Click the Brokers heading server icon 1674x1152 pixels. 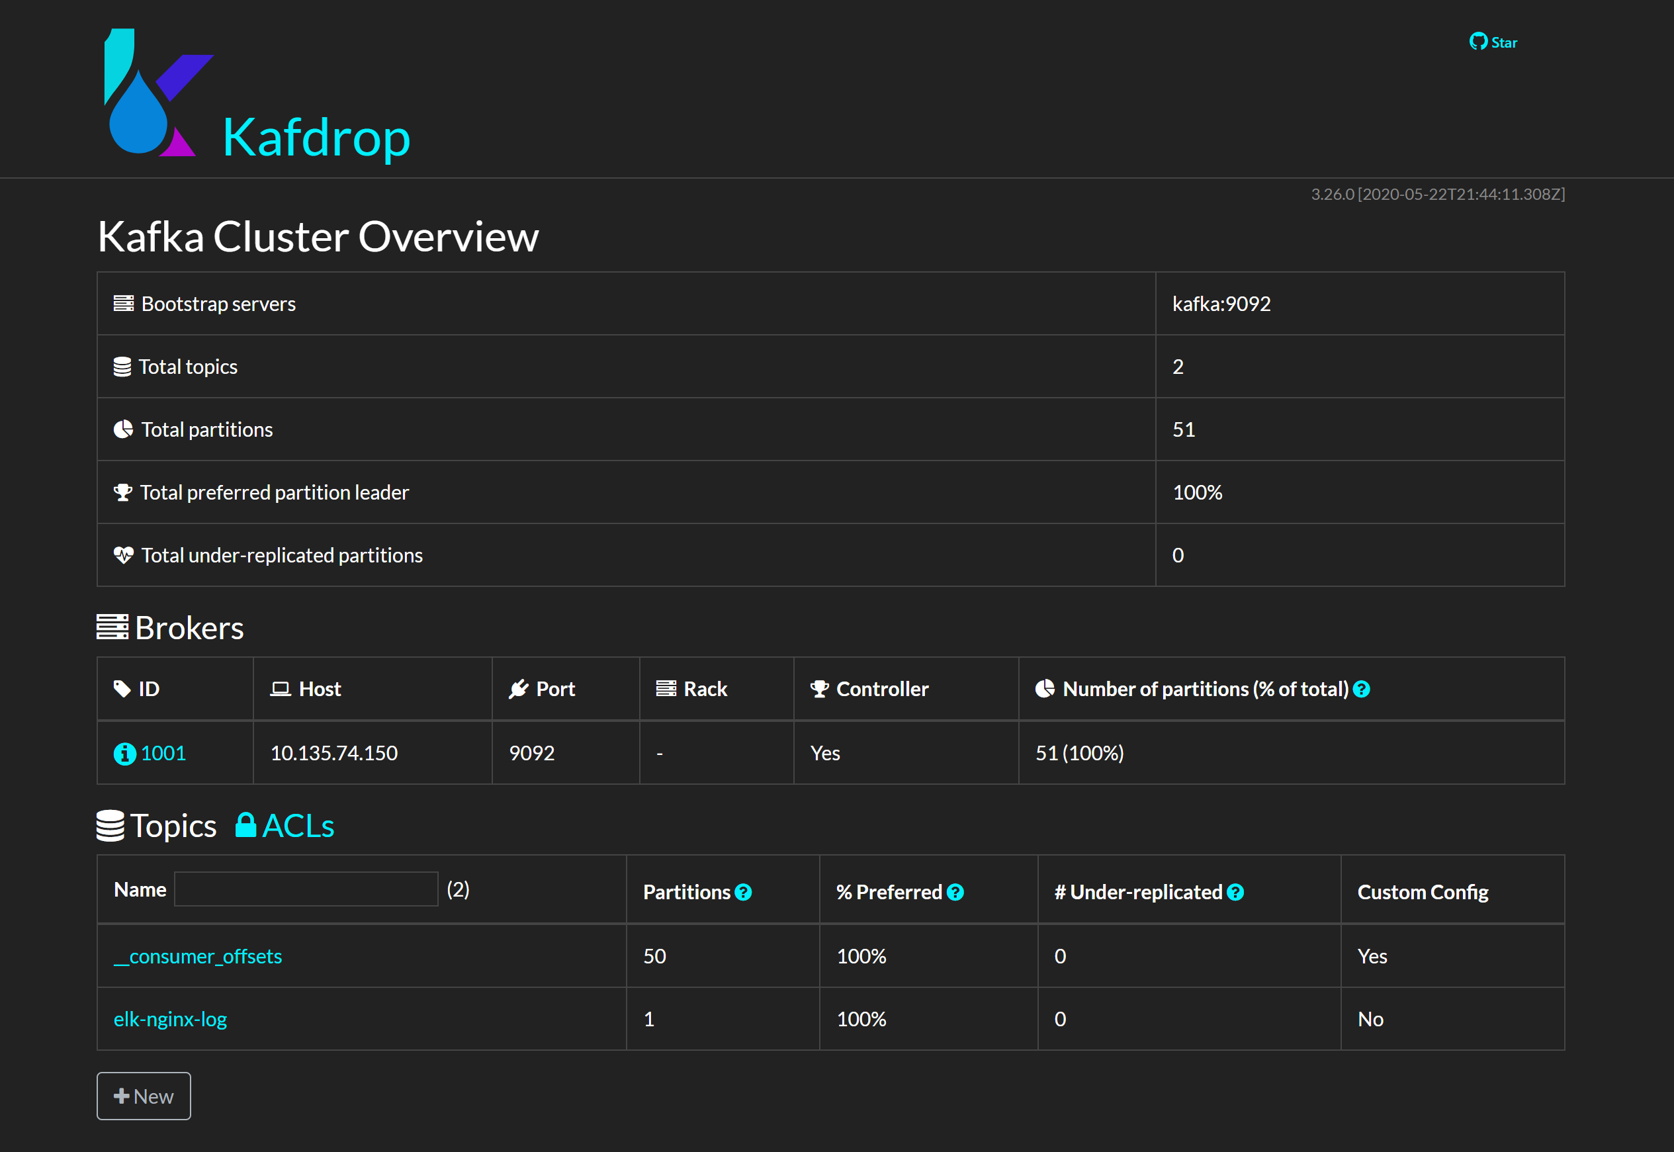(x=112, y=627)
